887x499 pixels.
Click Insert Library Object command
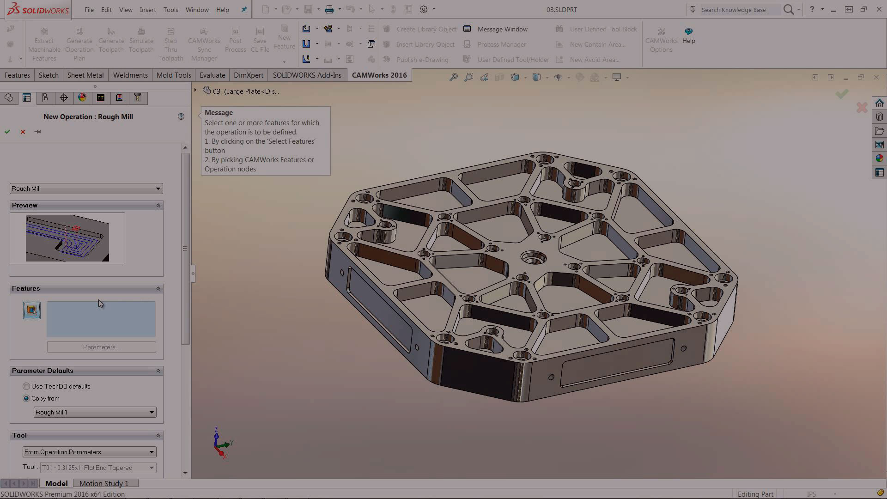419,44
